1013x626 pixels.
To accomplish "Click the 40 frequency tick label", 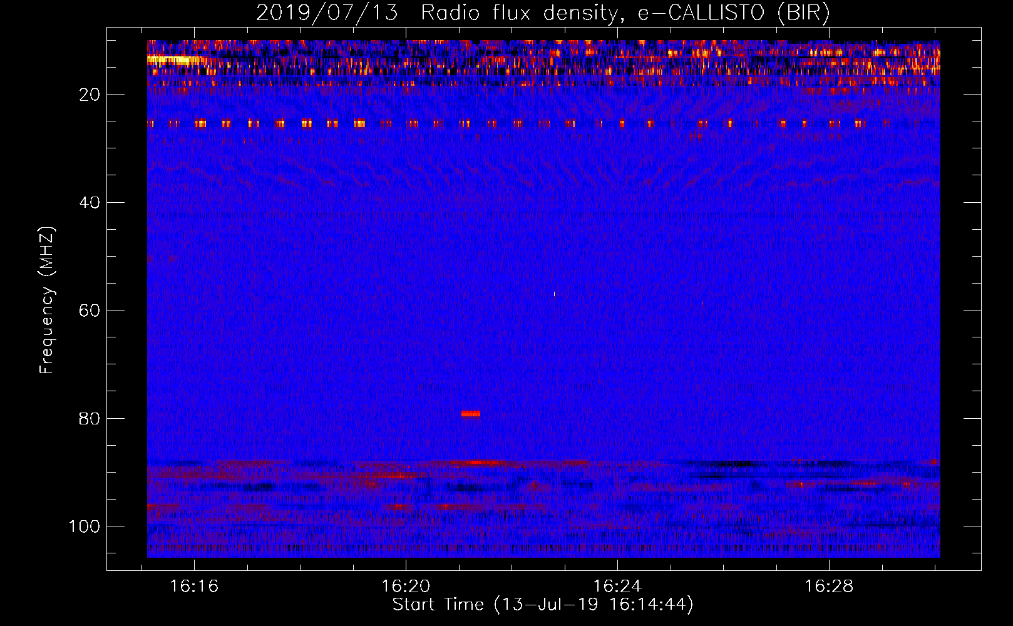I will 90,203.
